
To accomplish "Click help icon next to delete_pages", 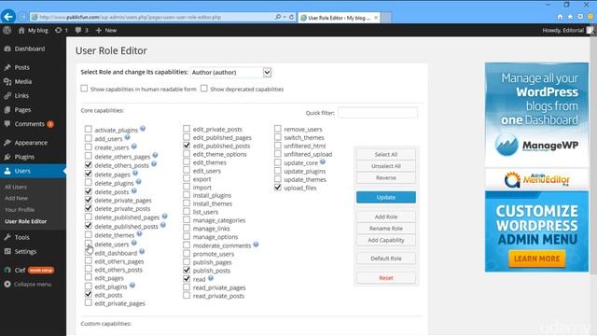I will click(135, 174).
